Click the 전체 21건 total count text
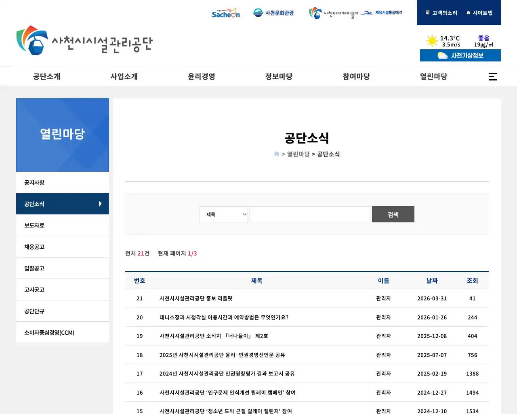Screen dimensions: 517x414 pos(137,253)
